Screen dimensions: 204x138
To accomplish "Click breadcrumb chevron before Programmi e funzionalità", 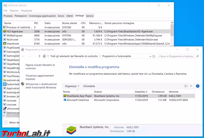I will (x=100, y=56).
